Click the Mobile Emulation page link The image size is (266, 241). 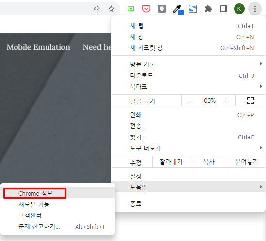pos(38,47)
